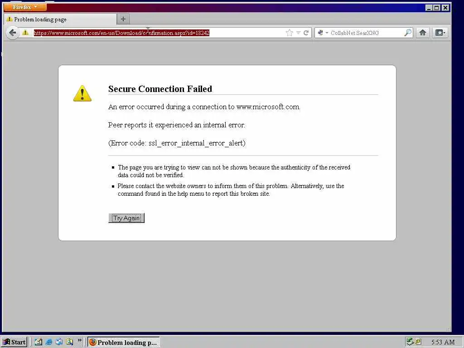The height and width of the screenshot is (348, 464).
Task: Launch Internet Explorer from Quick Launch
Action: tap(49, 342)
